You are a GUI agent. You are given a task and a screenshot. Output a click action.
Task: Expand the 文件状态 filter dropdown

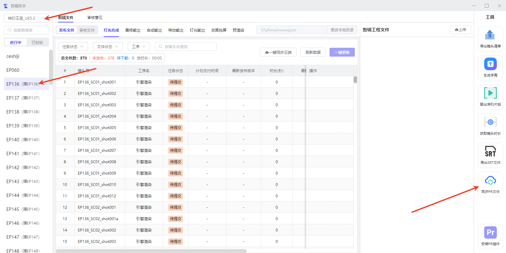pyautogui.click(x=108, y=46)
